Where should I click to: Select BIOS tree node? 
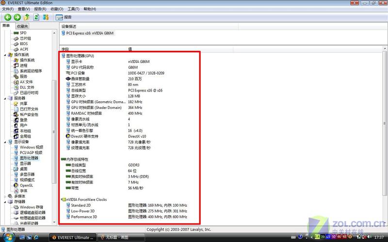pyautogui.click(x=24, y=44)
